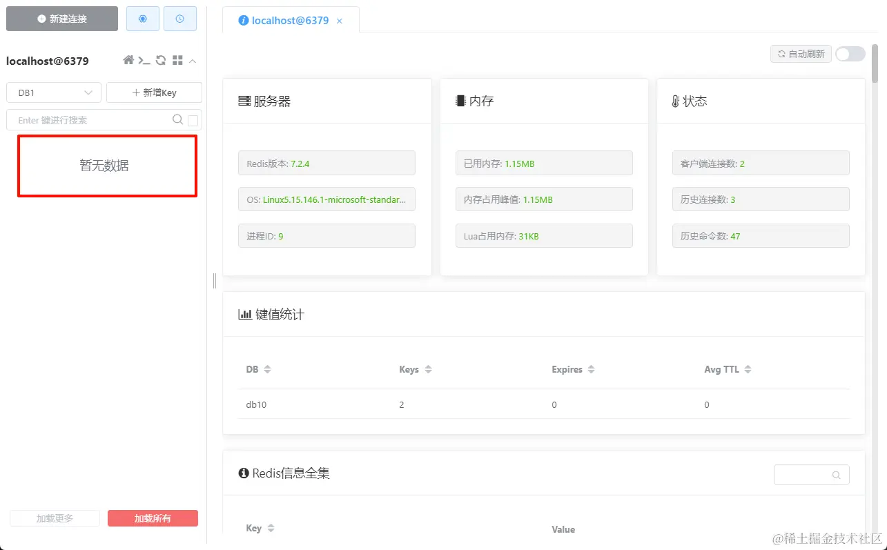Image resolution: width=887 pixels, height=550 pixels.
Task: Click the 键值统计 bar chart icon
Action: (x=245, y=314)
